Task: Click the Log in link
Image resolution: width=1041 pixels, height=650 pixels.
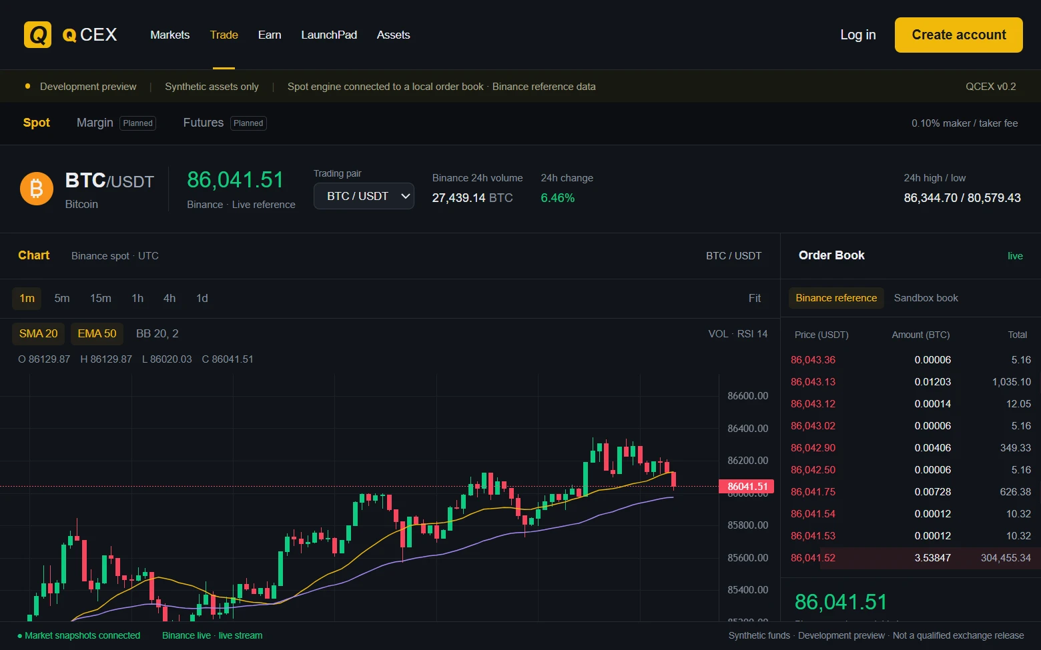Action: tap(858, 35)
